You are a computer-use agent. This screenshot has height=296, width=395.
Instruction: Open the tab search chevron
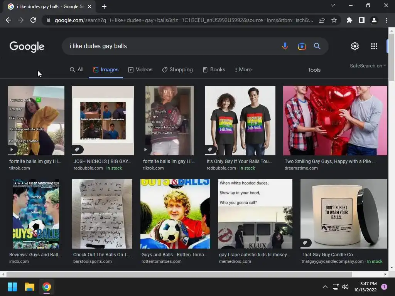coord(333,5)
